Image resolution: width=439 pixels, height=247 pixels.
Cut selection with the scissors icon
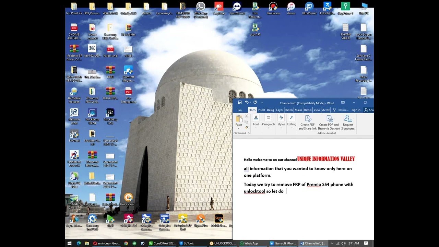click(247, 117)
